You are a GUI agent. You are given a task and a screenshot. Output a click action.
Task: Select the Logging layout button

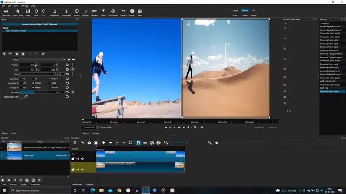(235, 11)
